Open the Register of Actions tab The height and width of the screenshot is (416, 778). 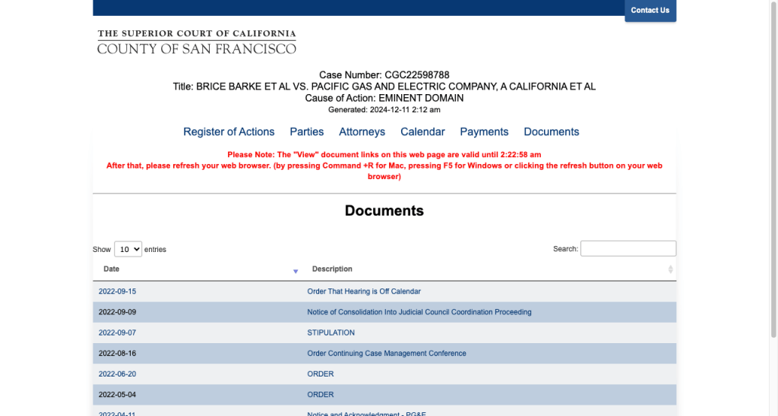(229, 131)
